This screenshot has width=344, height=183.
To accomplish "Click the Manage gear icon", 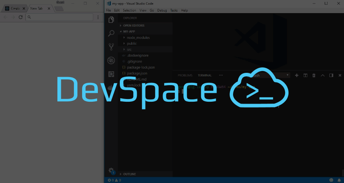I will coord(111,171).
